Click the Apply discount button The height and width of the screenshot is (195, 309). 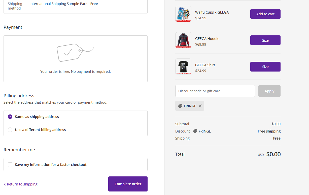[x=269, y=91]
